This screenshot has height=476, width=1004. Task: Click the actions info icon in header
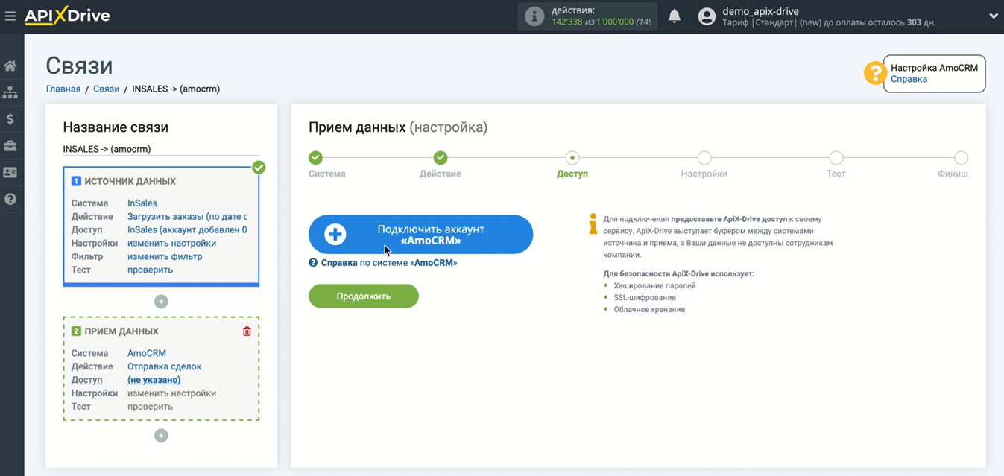534,16
